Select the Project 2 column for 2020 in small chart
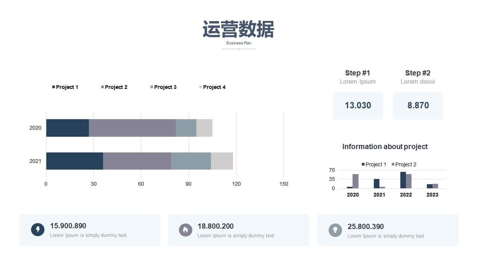The height and width of the screenshot is (269, 478). click(x=356, y=181)
